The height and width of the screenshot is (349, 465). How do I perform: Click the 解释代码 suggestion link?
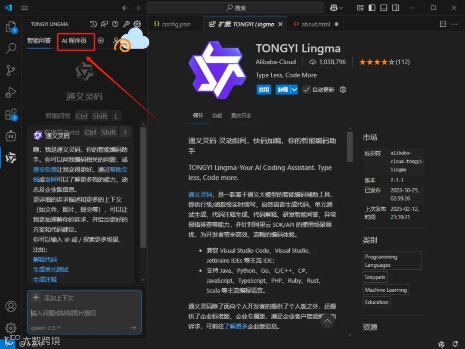point(45,259)
